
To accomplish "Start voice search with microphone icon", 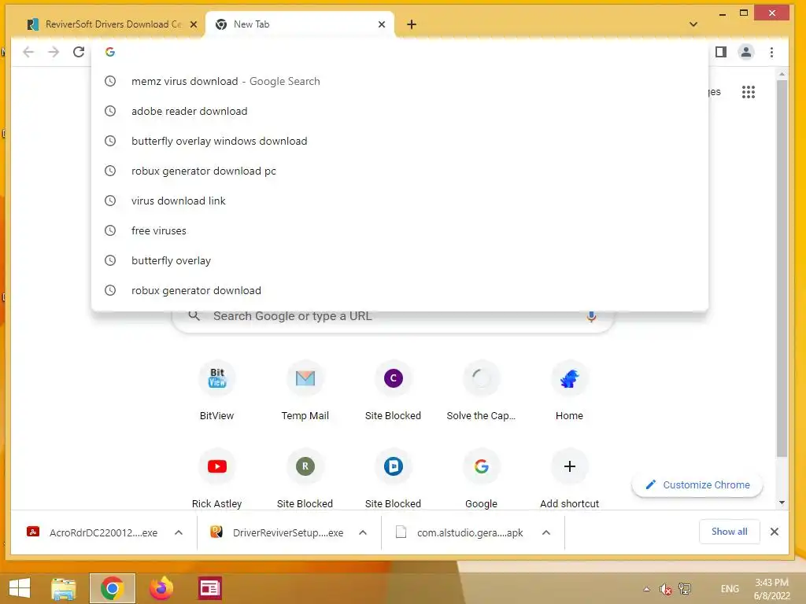I will (x=591, y=316).
